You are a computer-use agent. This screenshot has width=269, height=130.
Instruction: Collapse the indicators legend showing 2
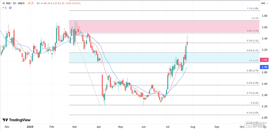coord(5,8)
